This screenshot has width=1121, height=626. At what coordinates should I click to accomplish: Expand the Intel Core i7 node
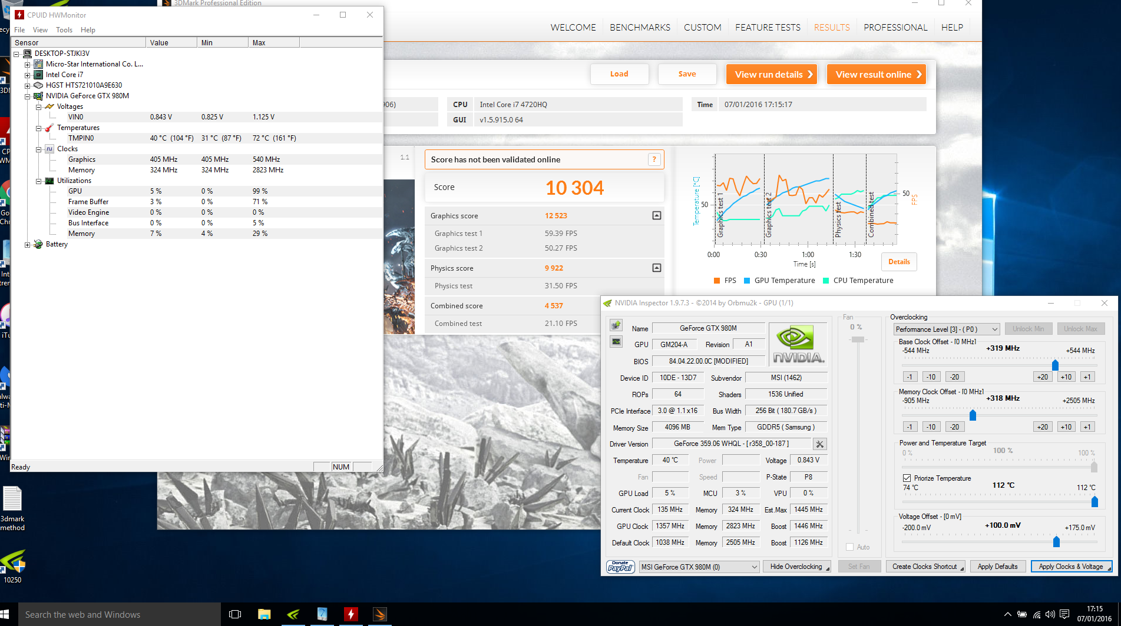[x=28, y=75]
